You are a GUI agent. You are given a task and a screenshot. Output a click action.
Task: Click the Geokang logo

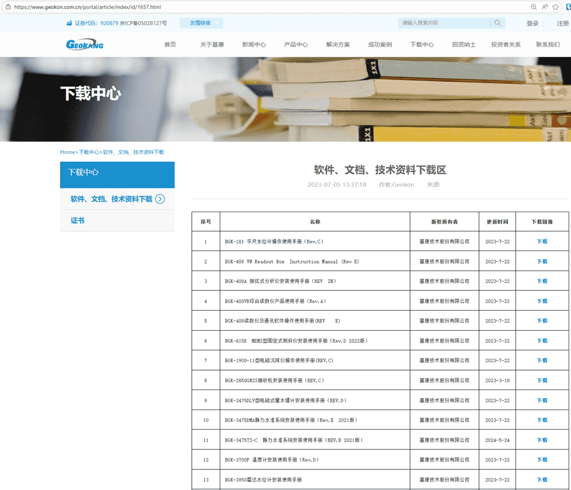click(85, 44)
